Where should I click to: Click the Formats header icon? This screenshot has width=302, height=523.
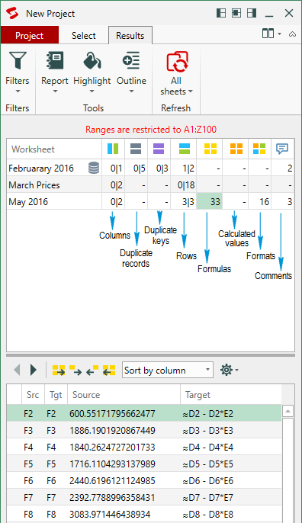pyautogui.click(x=259, y=149)
